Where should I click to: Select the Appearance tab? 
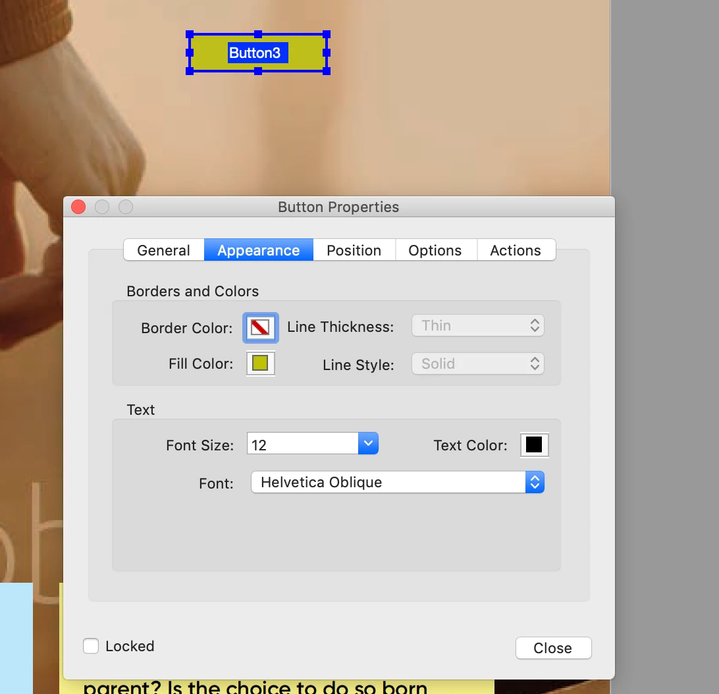259,250
